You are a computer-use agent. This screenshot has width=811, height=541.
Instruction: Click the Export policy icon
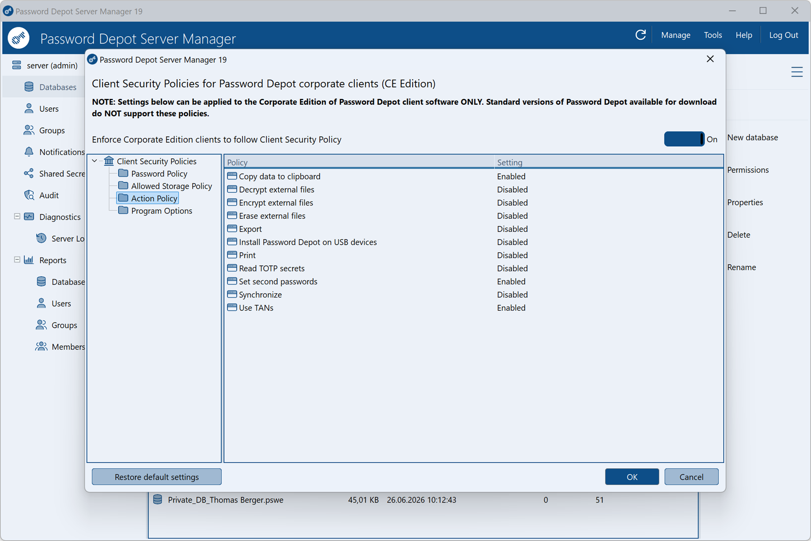pyautogui.click(x=232, y=229)
